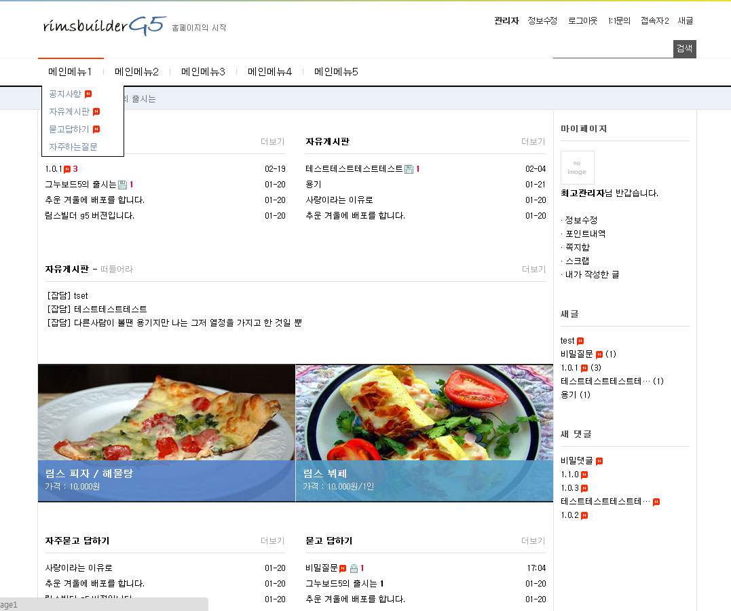The height and width of the screenshot is (611, 731).
Task: Click the rimsbuilder G5 site logo
Action: click(104, 26)
